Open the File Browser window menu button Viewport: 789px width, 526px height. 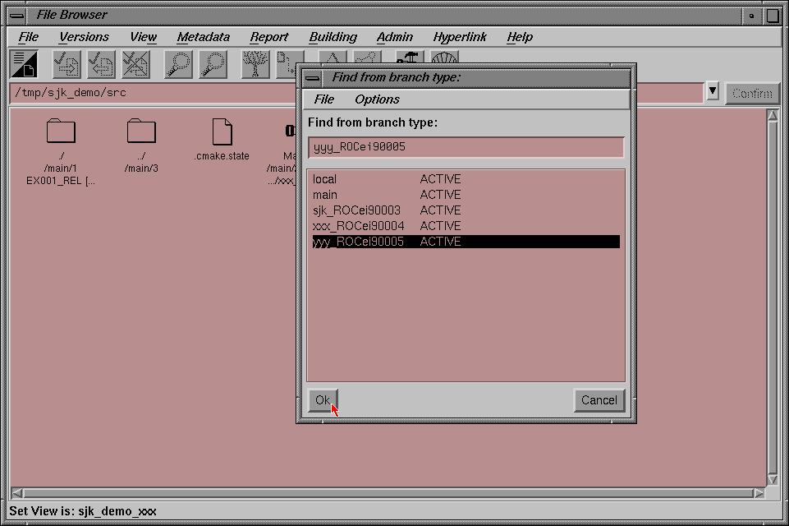[x=16, y=15]
